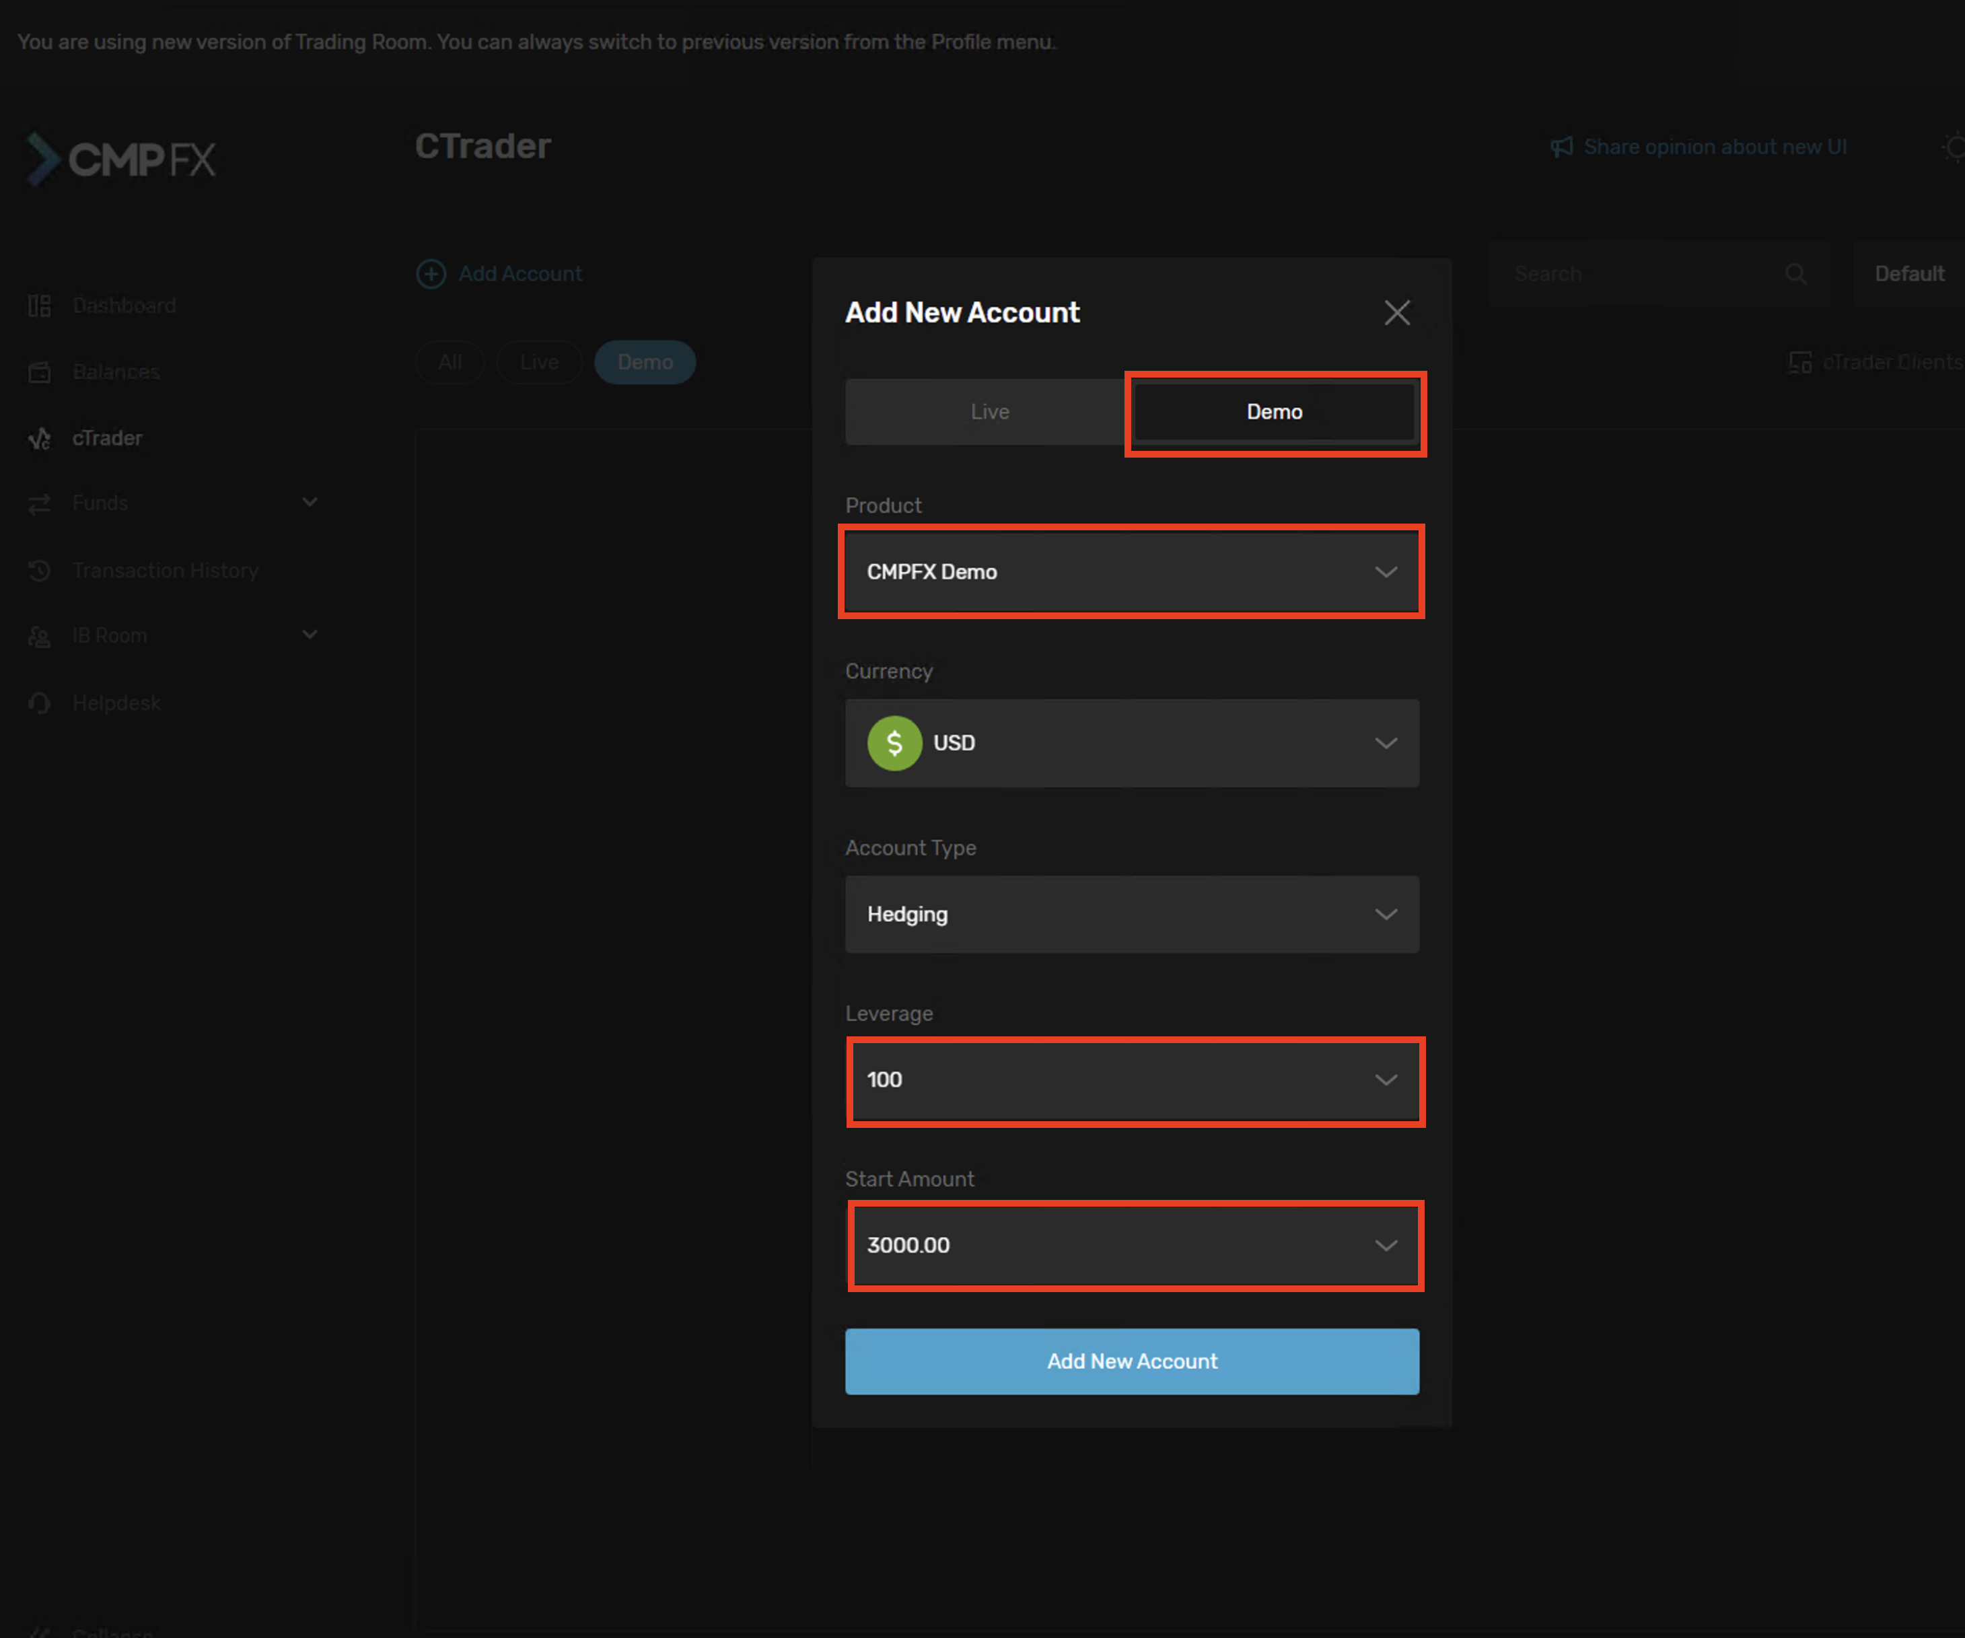This screenshot has width=1965, height=1638.
Task: Click the Leverage dropdown chevron arrow
Action: [1386, 1080]
